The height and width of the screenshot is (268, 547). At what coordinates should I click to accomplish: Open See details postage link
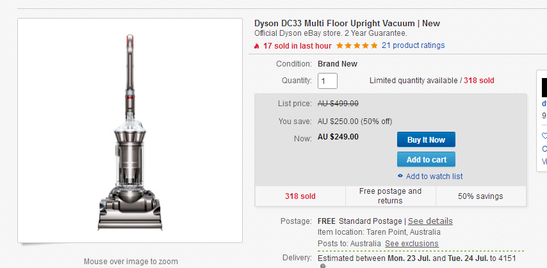(430, 221)
